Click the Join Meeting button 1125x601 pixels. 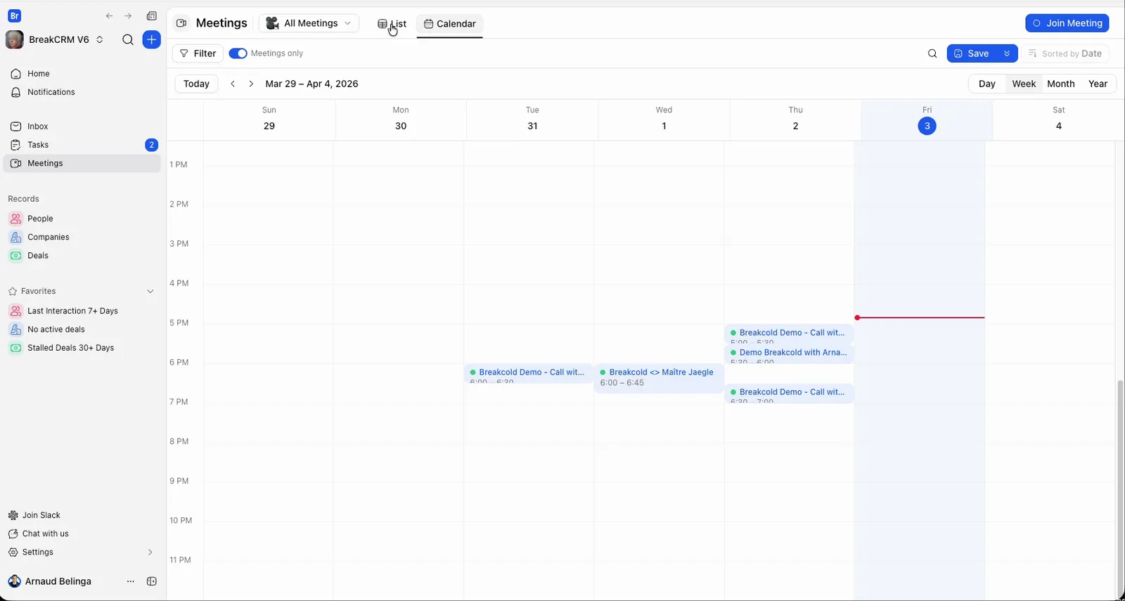1067,23
